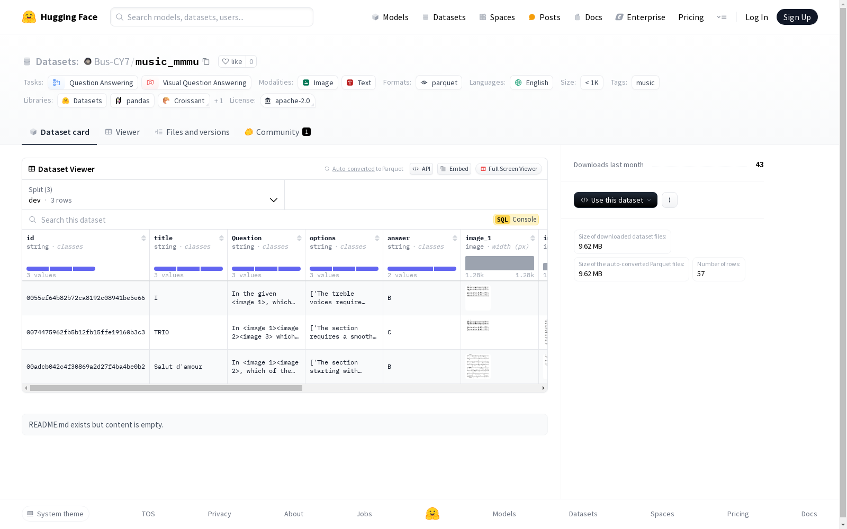Screen dimensions: 847x529
Task: Sort the Question column
Action: tap(299, 238)
